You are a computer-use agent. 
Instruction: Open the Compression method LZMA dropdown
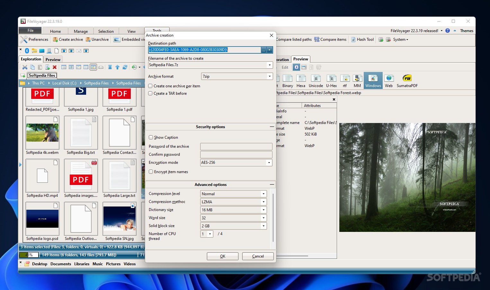(263, 202)
